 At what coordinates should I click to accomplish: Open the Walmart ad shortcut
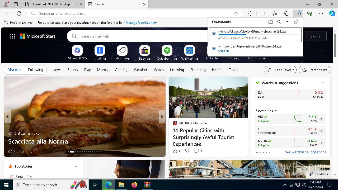pos(189,53)
